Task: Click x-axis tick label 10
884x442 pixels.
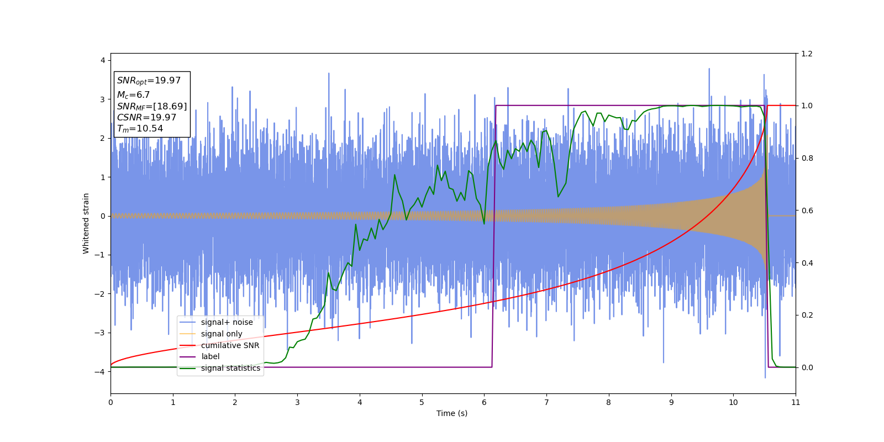Action: pos(733,402)
